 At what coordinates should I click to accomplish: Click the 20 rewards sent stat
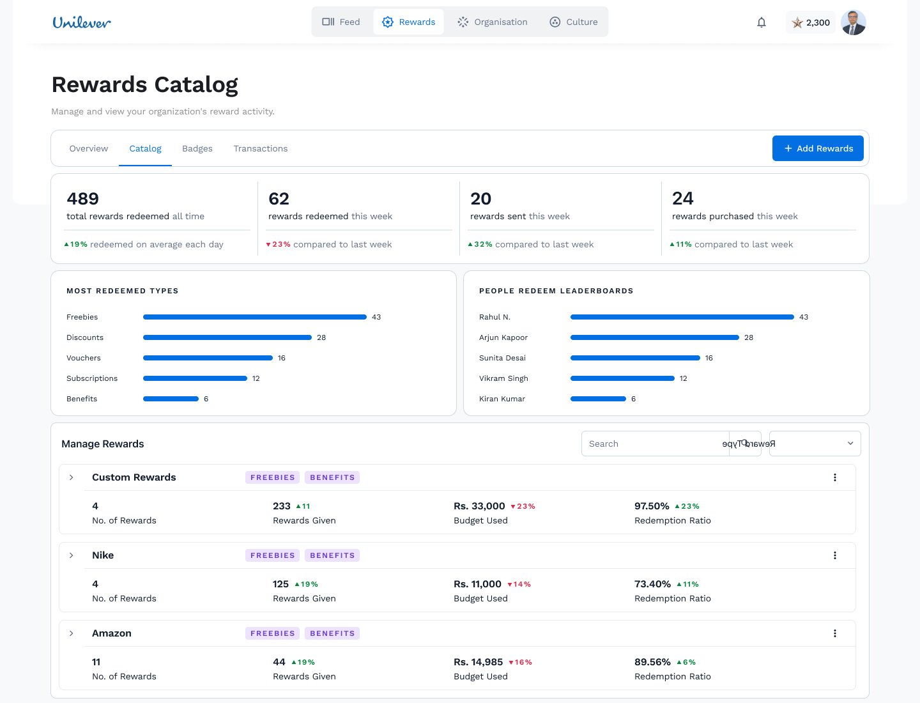pyautogui.click(x=481, y=199)
